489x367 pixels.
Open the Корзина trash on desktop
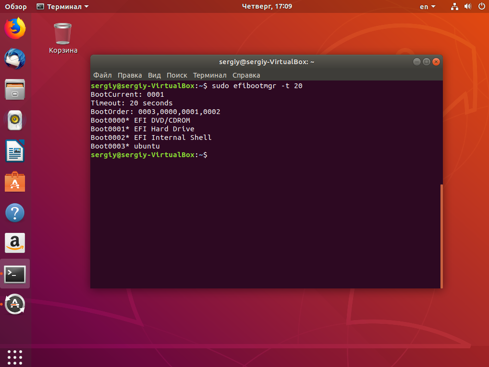[x=63, y=38]
